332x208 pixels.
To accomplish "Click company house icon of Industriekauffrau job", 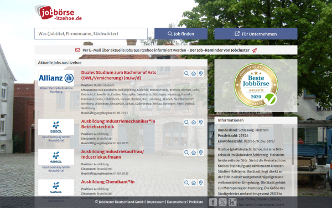I will point(194,153).
